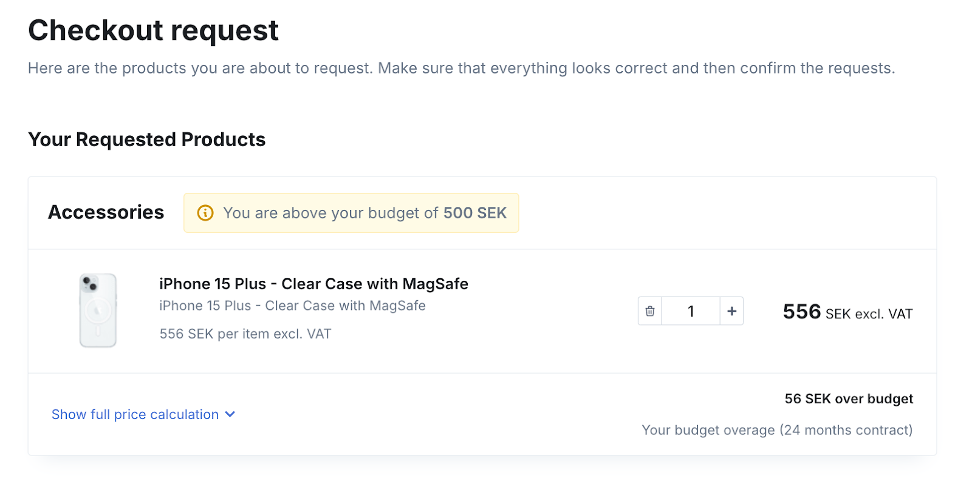Click the instruction text under Checkout request
This screenshot has width=972, height=487.
pyautogui.click(x=462, y=68)
